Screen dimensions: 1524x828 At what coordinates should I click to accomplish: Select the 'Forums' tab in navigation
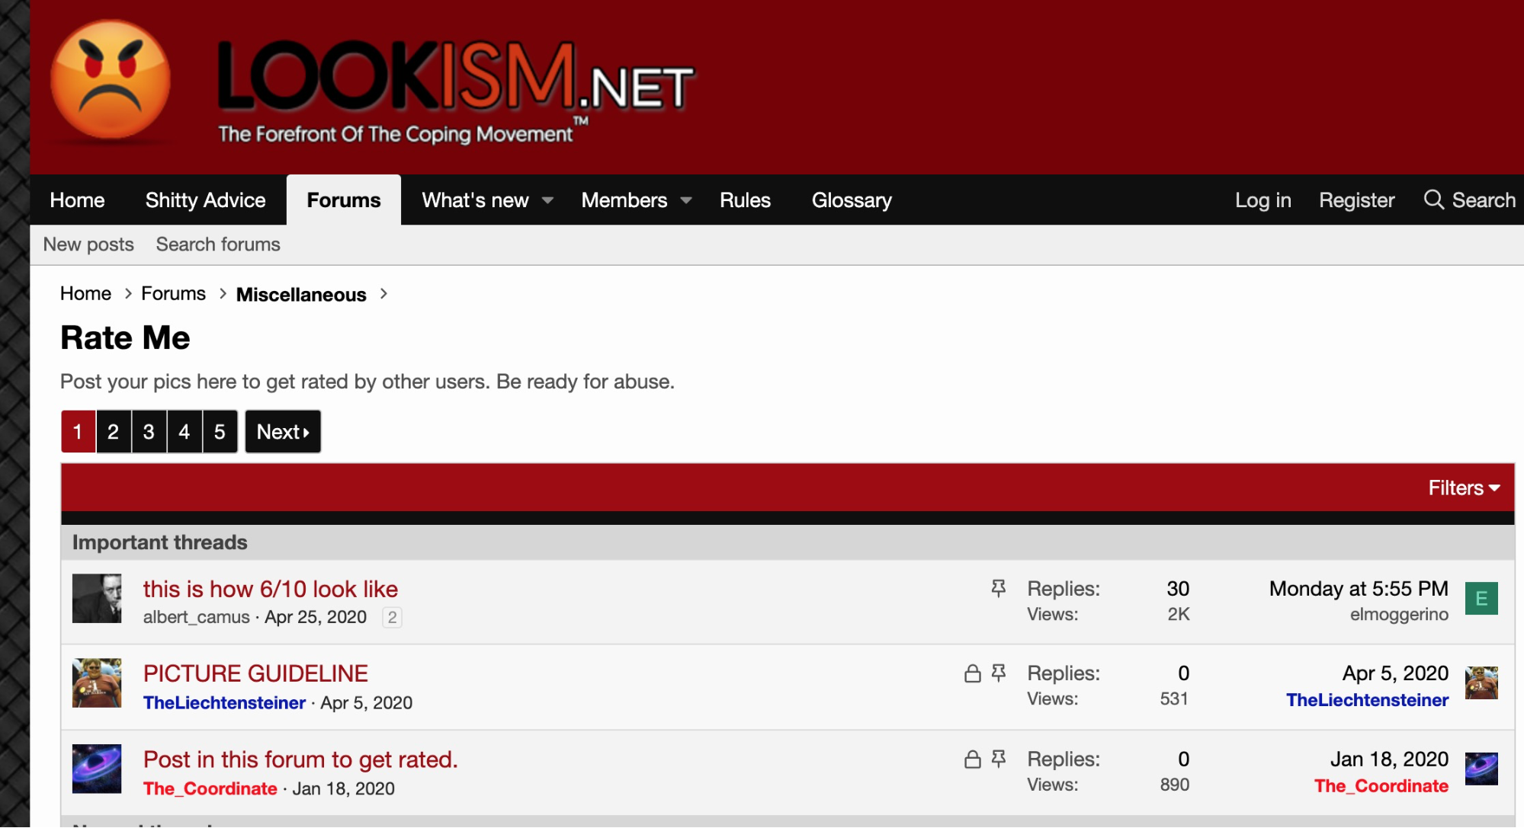[344, 201]
